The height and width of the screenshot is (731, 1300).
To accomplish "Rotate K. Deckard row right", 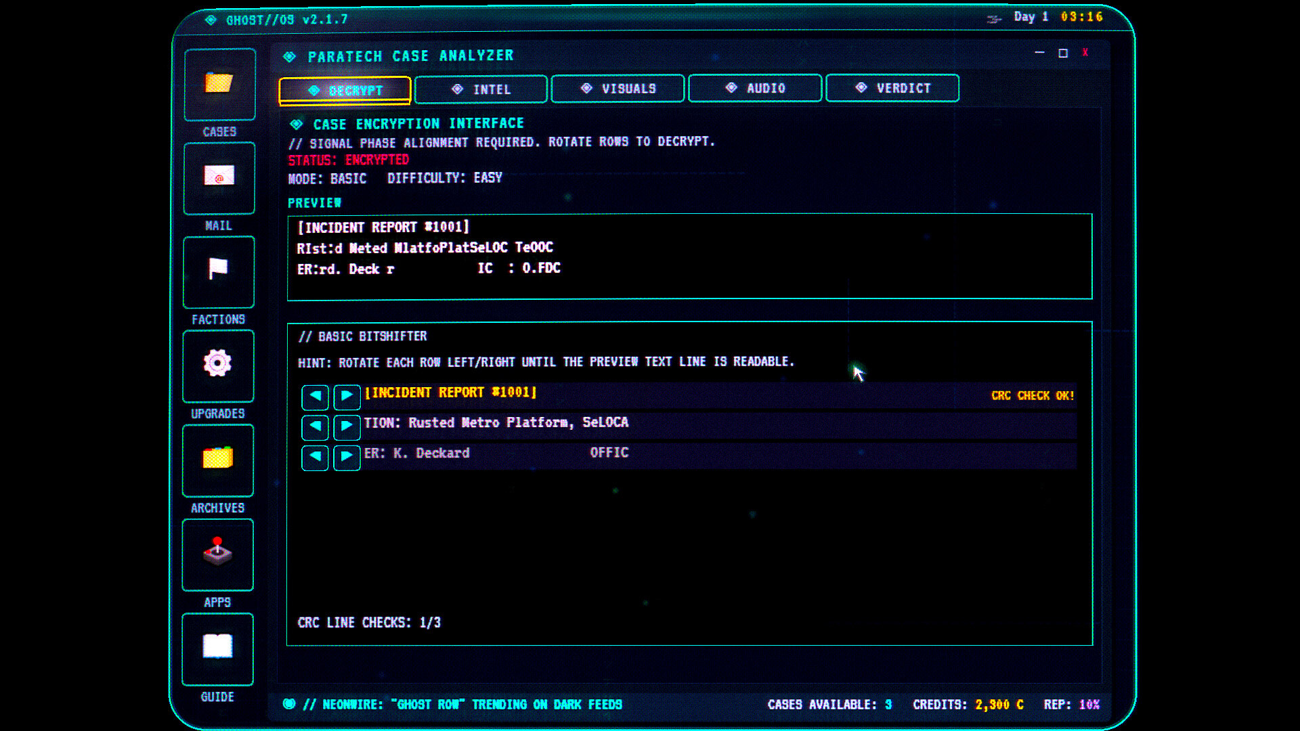I will [347, 457].
